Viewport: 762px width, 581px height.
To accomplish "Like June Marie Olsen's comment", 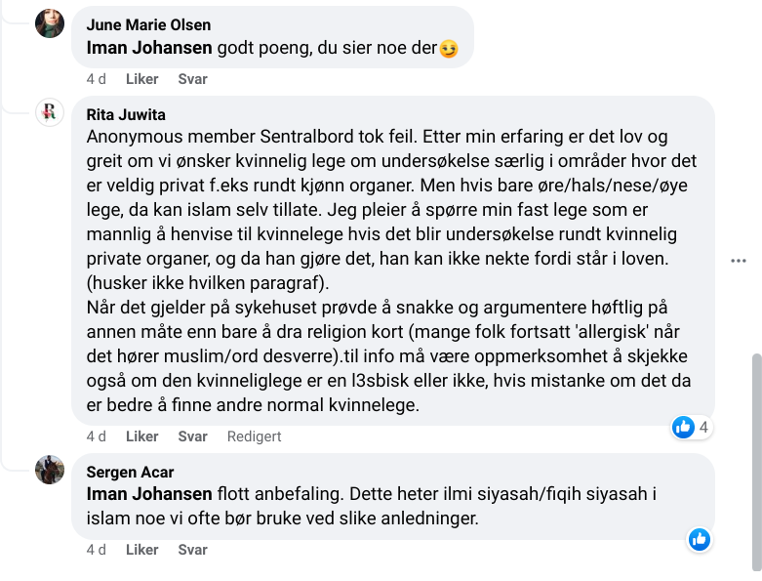I will (x=142, y=79).
